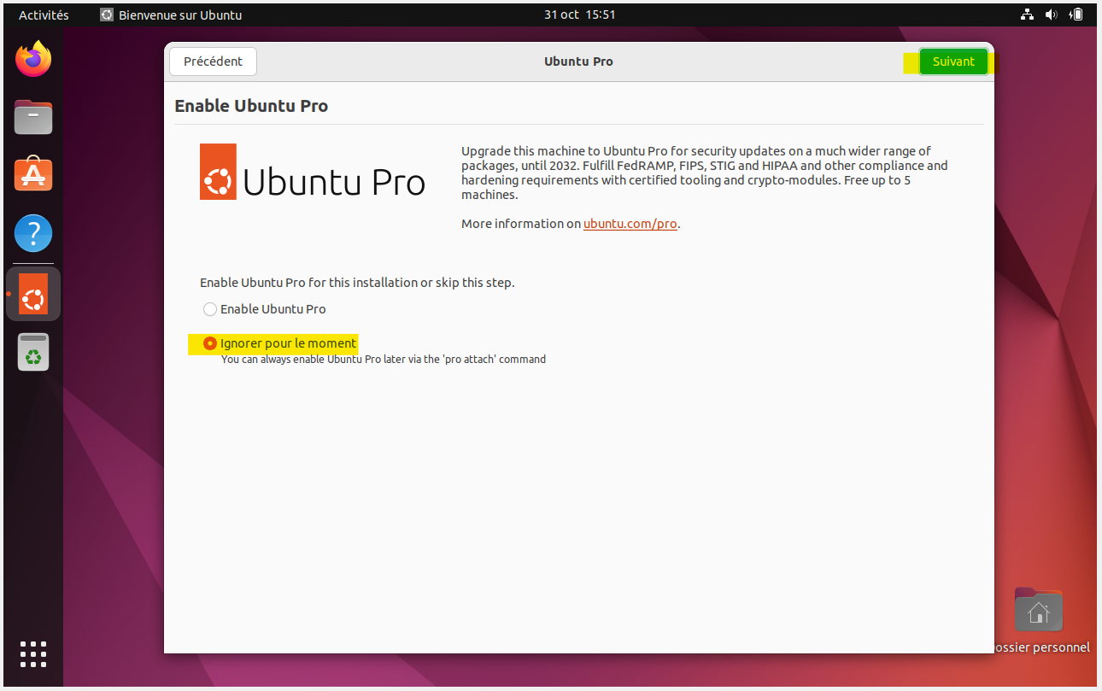
Task: Show applications grid
Action: (33, 653)
